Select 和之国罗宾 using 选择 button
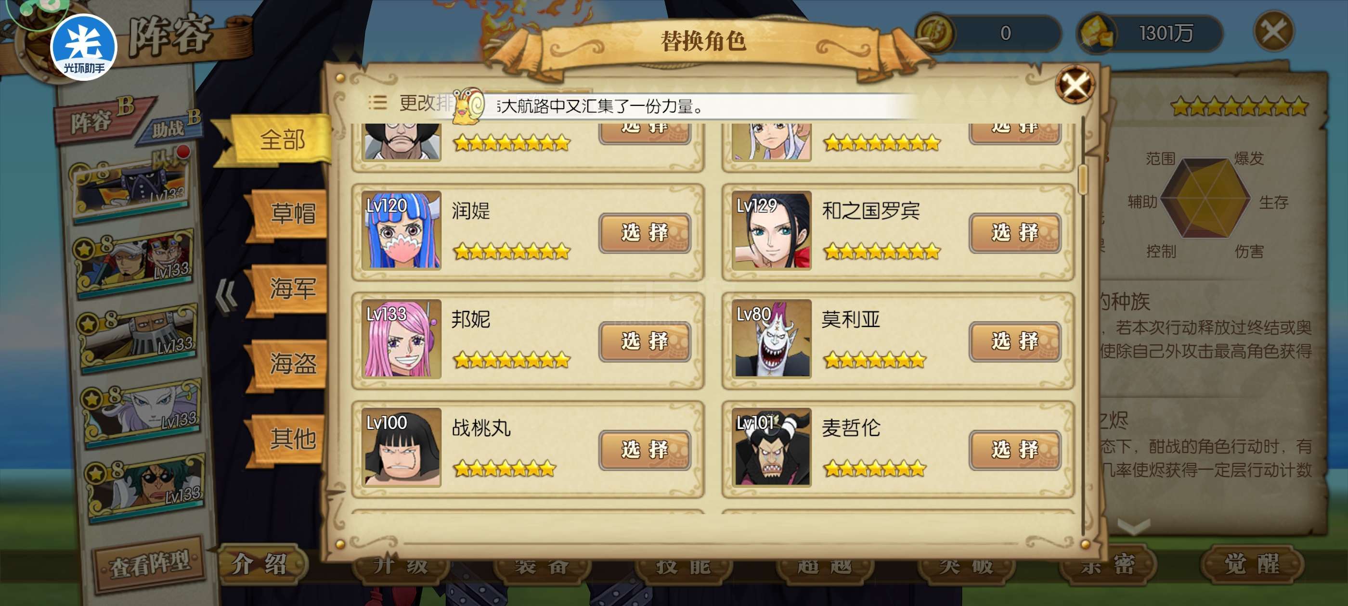Screen dimensions: 1348x606 [x=1015, y=233]
